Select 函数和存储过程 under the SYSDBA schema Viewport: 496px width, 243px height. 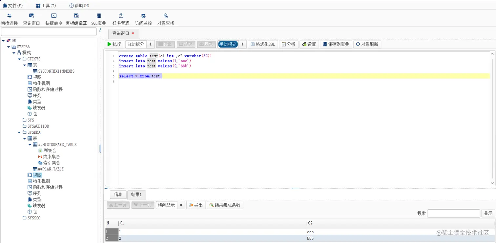coord(45,187)
